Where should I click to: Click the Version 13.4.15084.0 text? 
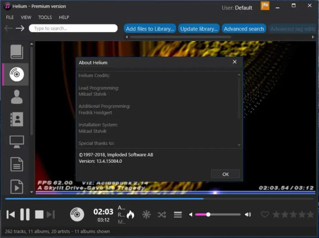[x=100, y=161]
